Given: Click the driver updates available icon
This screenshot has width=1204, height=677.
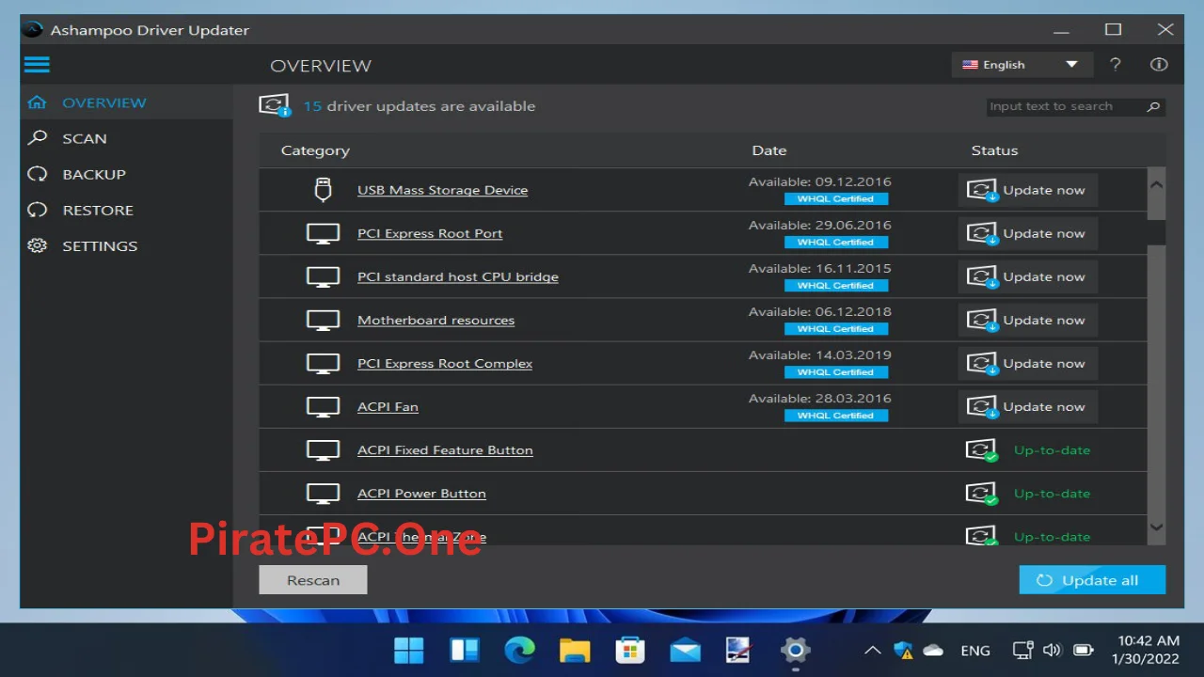Looking at the screenshot, I should point(275,105).
